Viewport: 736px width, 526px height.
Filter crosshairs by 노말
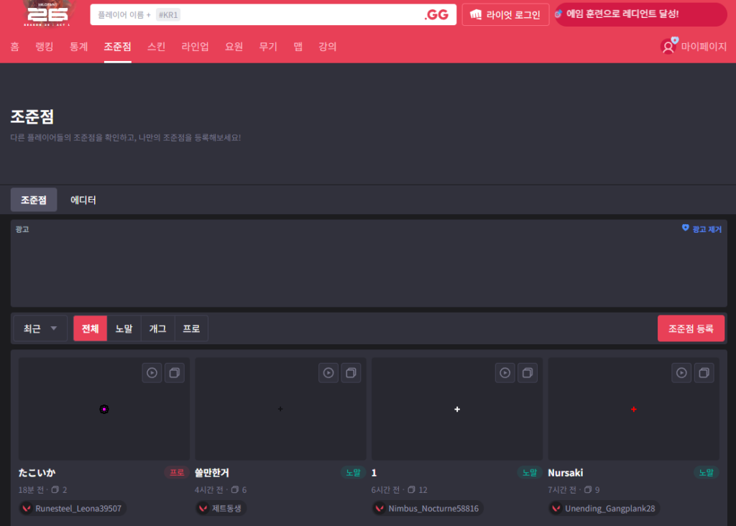click(x=124, y=328)
